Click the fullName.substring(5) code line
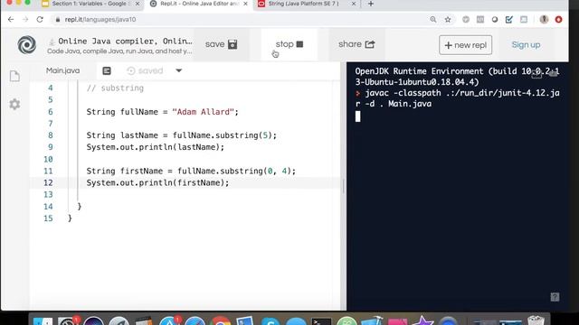Screen dimensions: 579x325 click(181, 135)
